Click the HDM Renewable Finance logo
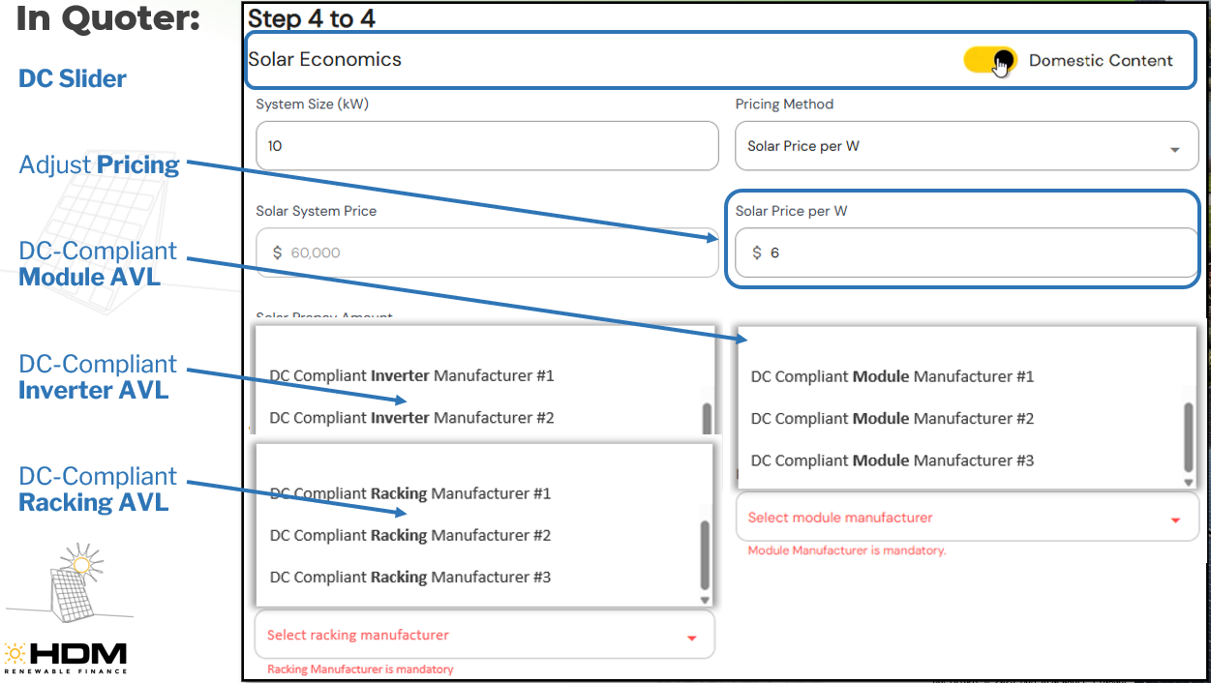This screenshot has height=683, width=1211. (x=66, y=658)
